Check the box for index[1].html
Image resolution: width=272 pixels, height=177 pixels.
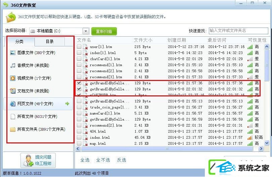(x=79, y=53)
